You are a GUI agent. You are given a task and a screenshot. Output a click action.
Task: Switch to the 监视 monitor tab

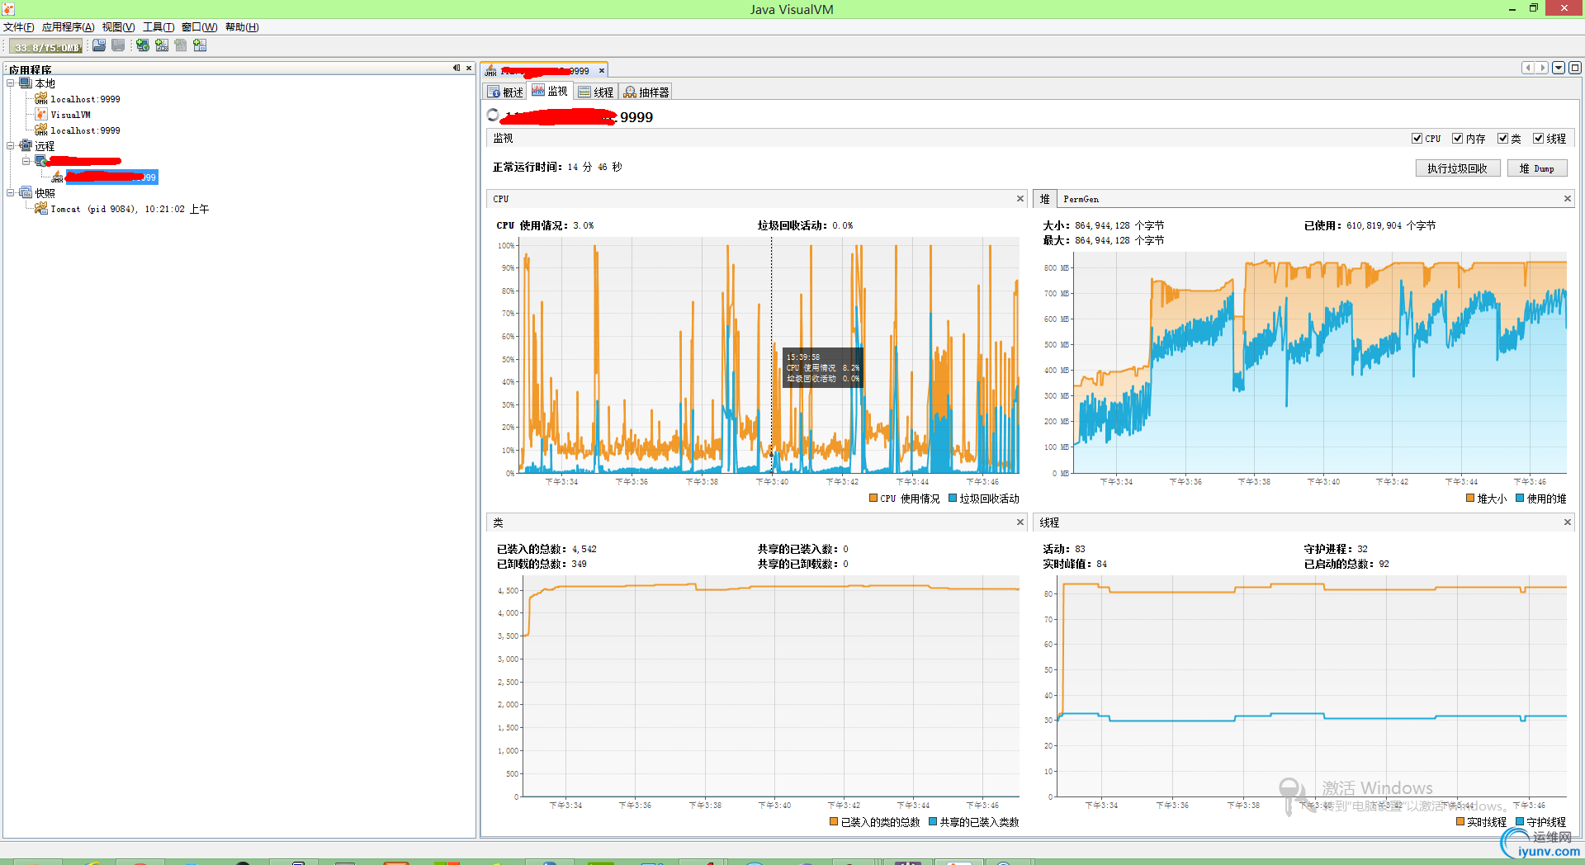(x=550, y=91)
